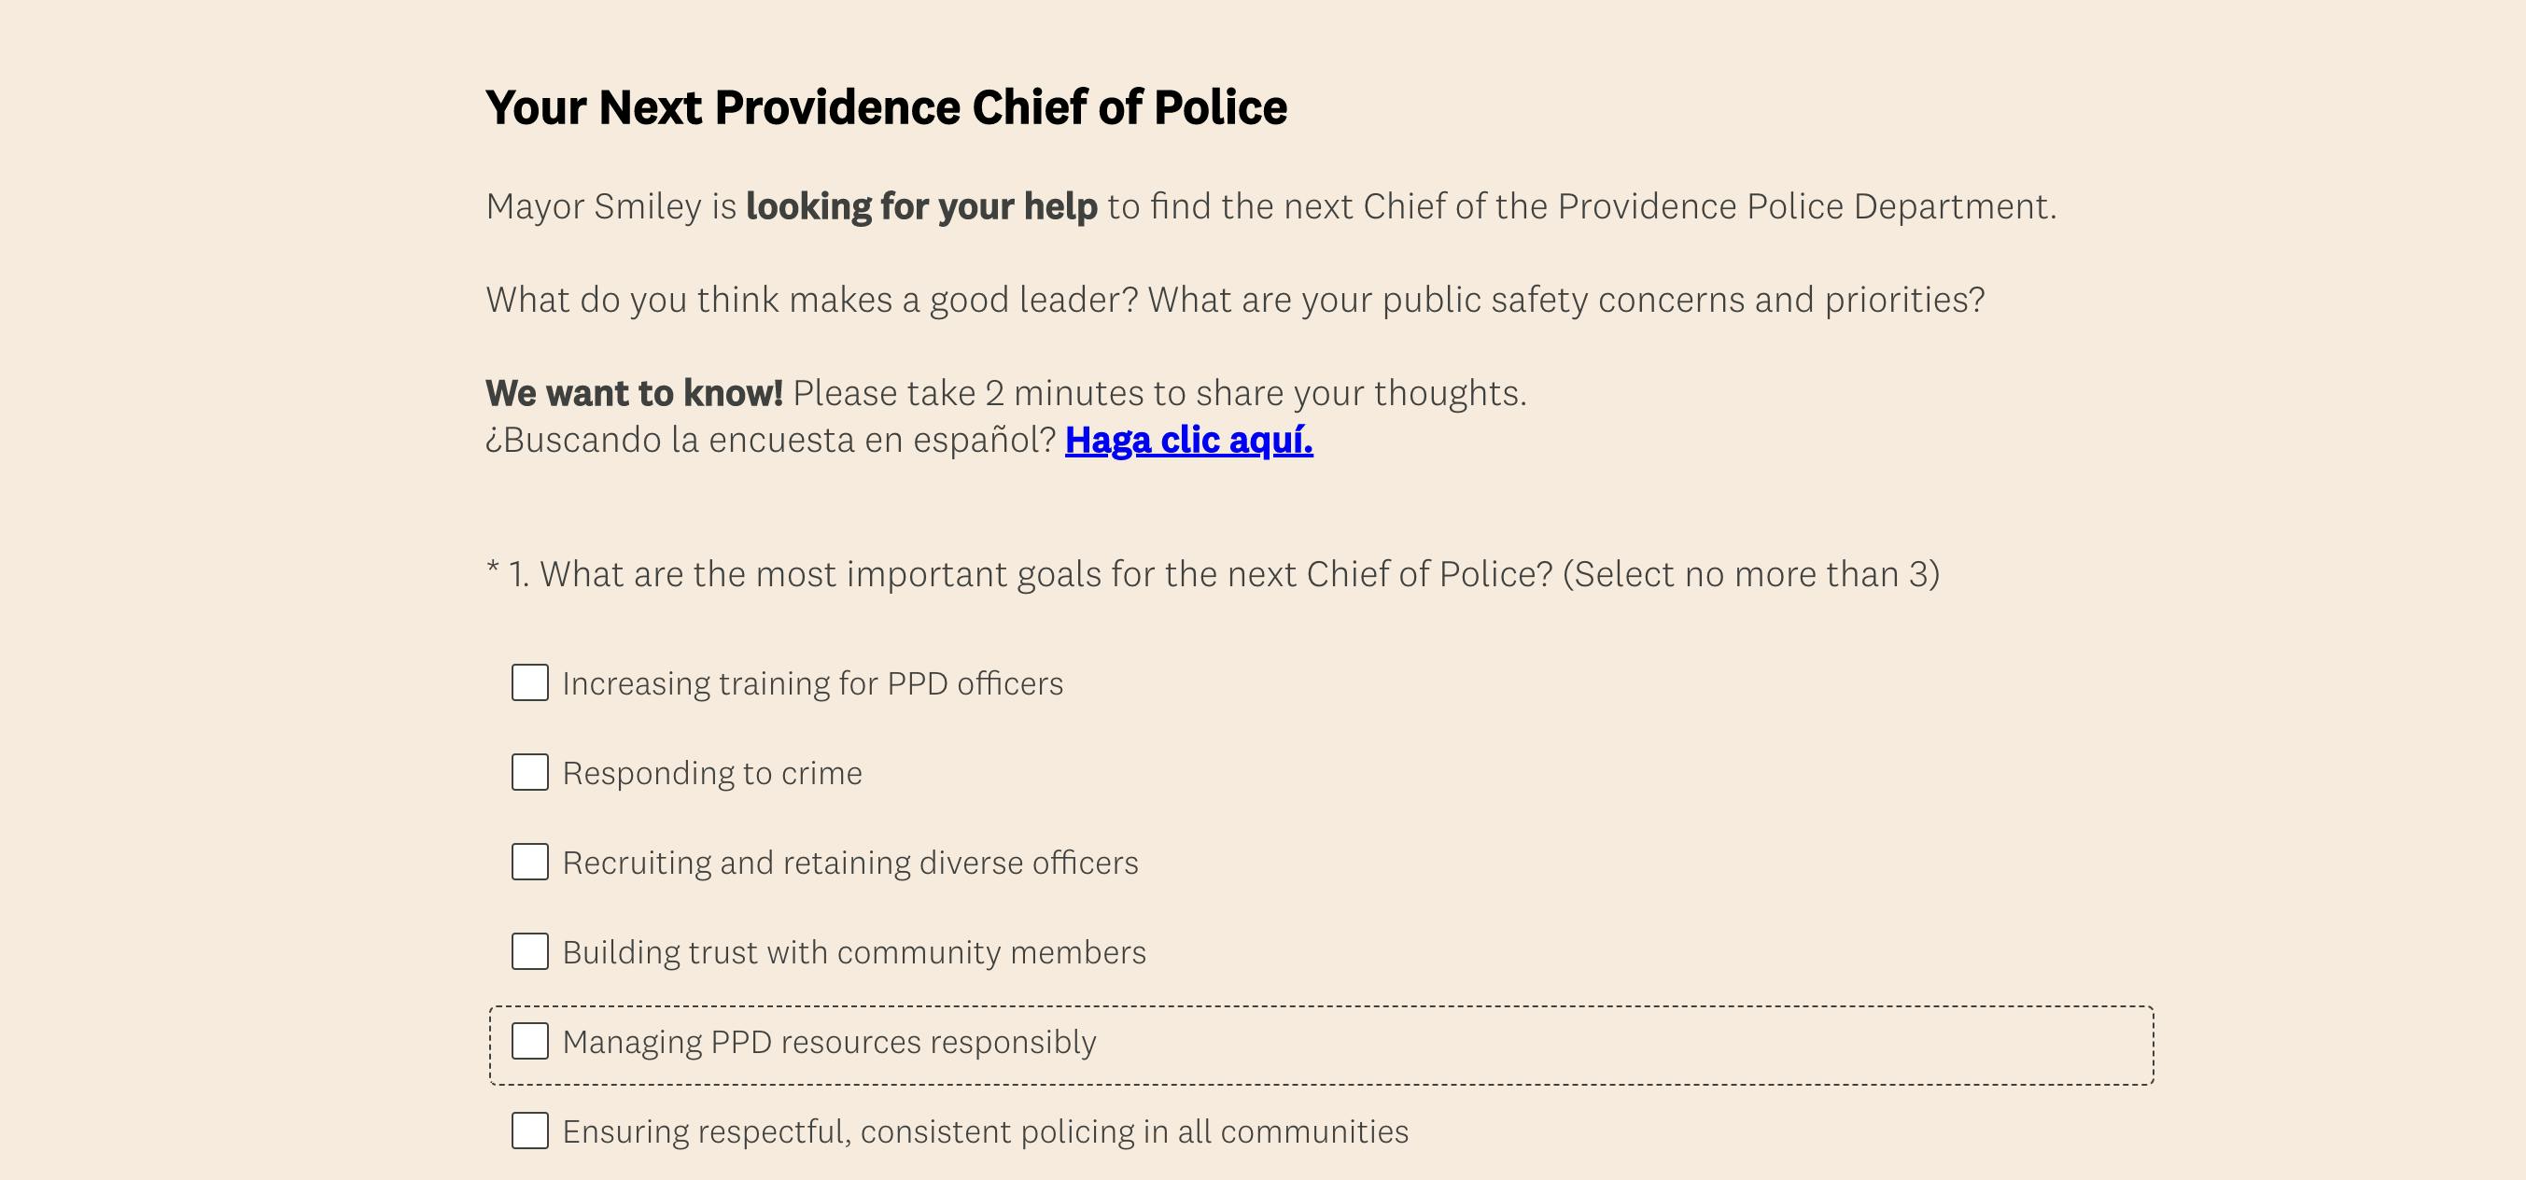Click 'Recruiting and retaining diverse officers' label text
This screenshot has width=2526, height=1180.
click(x=850, y=864)
